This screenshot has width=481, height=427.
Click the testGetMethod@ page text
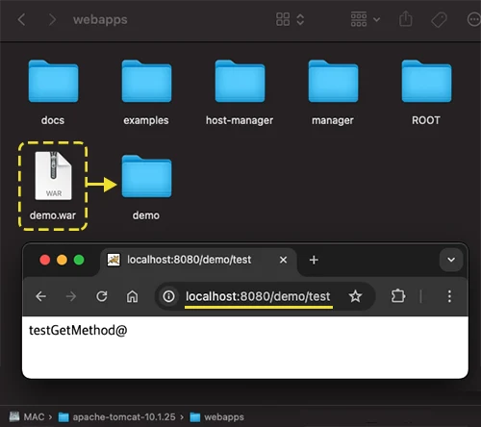click(x=78, y=330)
